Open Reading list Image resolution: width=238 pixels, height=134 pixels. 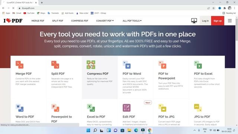click(229, 13)
